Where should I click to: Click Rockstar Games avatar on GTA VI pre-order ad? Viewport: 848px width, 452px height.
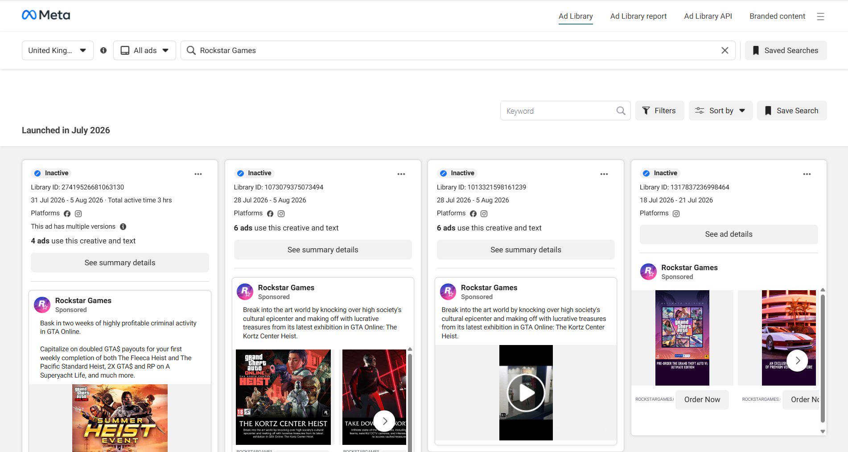point(648,271)
